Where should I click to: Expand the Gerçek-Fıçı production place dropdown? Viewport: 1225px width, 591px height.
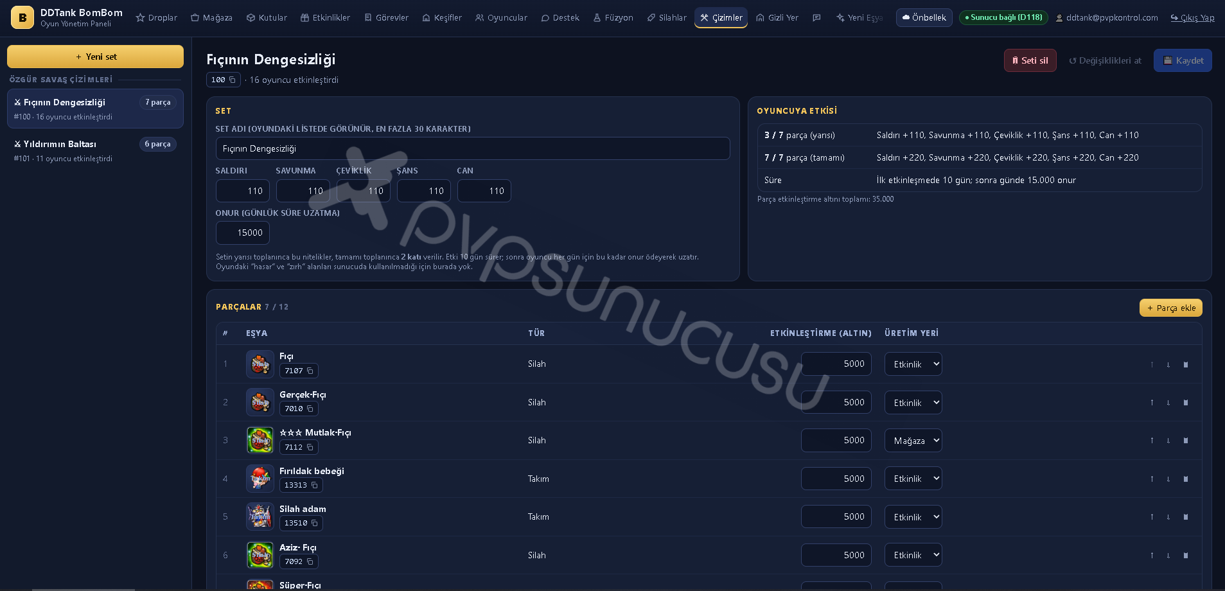(x=913, y=403)
